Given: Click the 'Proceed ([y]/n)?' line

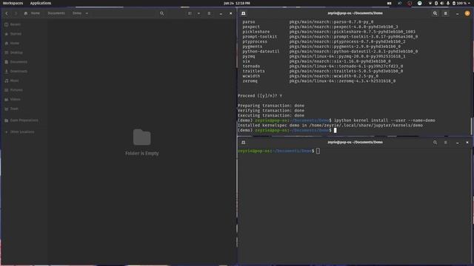Looking at the screenshot, I should click(260, 95).
